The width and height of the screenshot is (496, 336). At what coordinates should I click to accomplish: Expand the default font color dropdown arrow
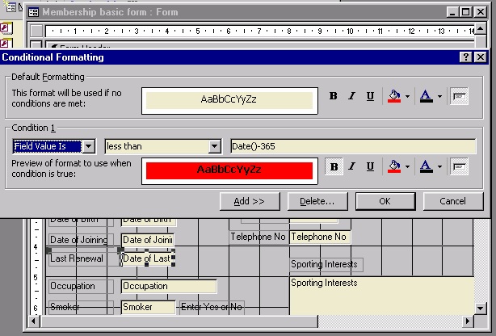tap(439, 96)
